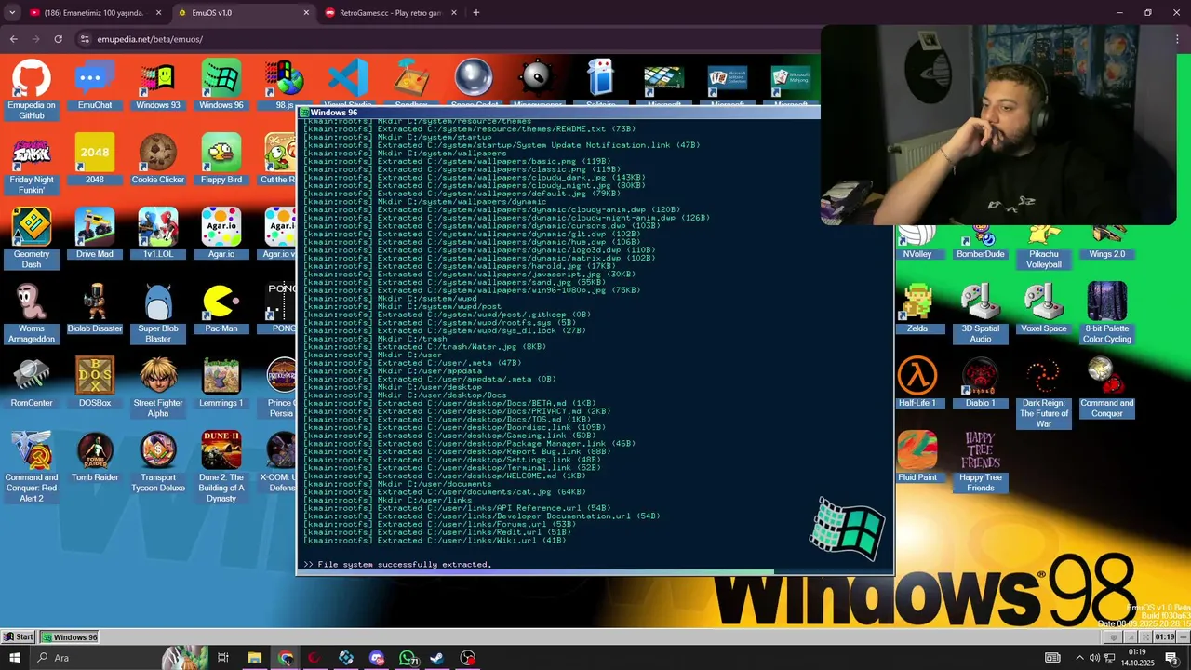Launch the Tomb Raider icon
This screenshot has width=1191, height=670.
95,457
